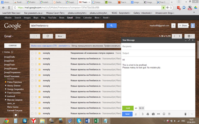Go to newer messages arrow
Viewport: 199px width, 124px height.
click(x=174, y=36)
